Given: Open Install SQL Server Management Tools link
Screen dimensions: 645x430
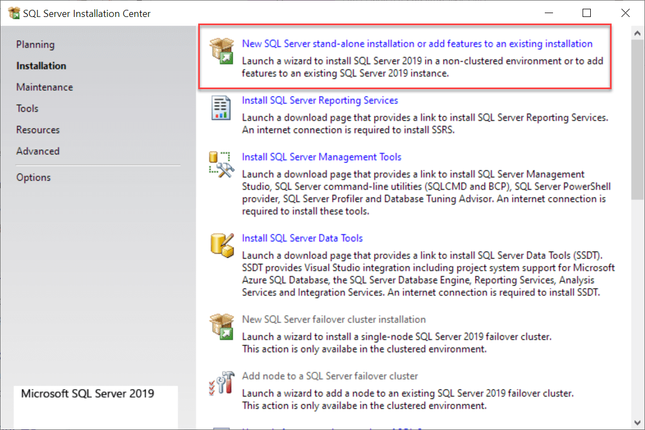Looking at the screenshot, I should tap(321, 157).
